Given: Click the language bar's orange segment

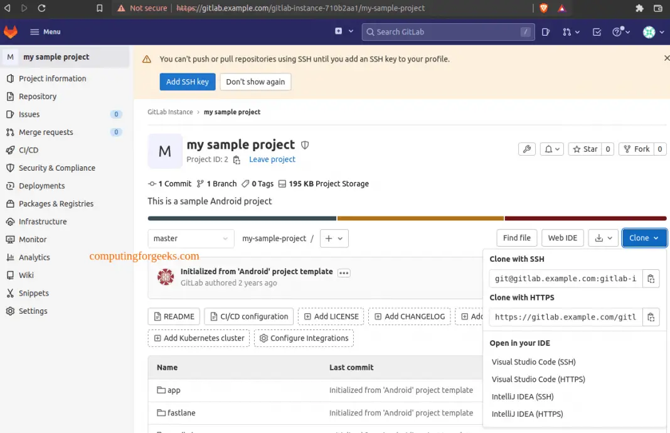Looking at the screenshot, I should coord(420,218).
